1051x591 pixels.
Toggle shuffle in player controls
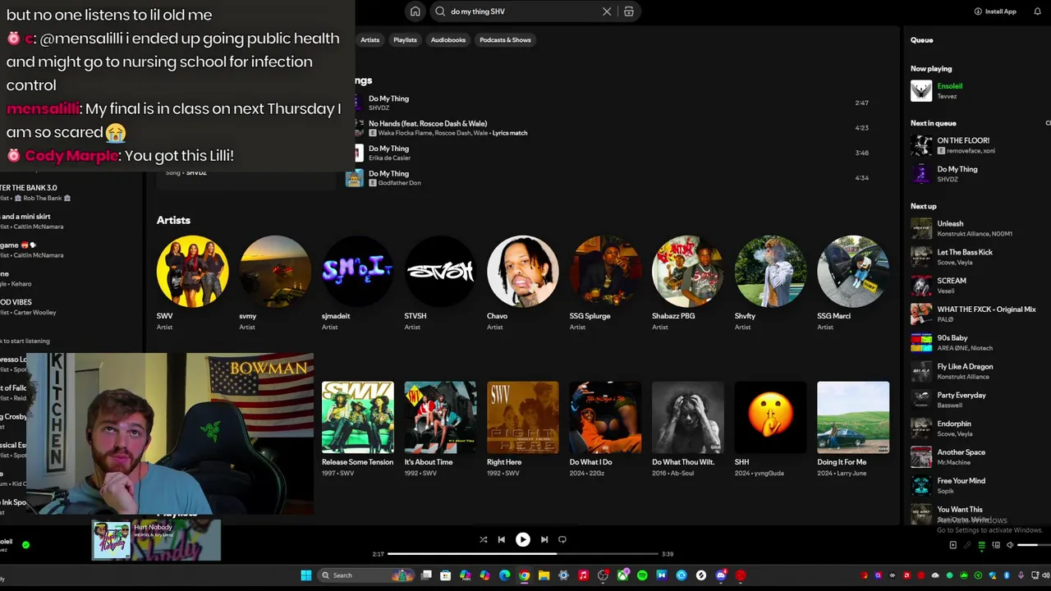click(x=483, y=539)
